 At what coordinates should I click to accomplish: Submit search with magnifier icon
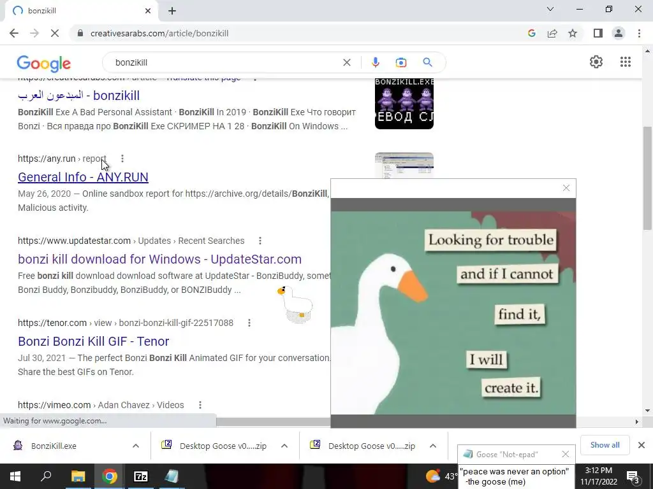[427, 62]
